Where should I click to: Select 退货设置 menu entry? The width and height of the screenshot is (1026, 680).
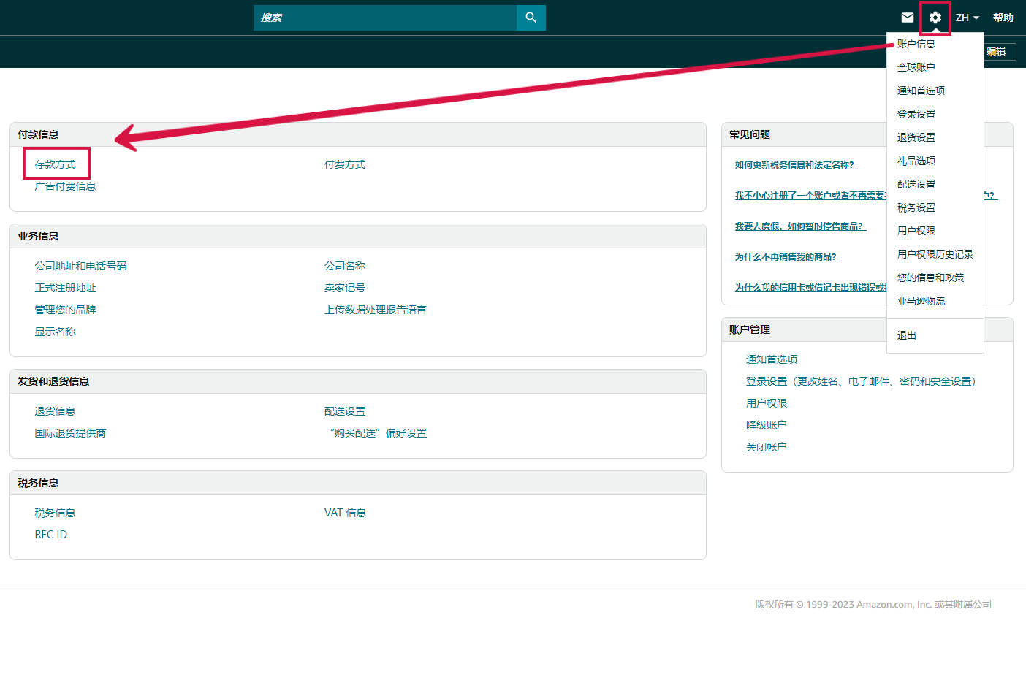pyautogui.click(x=916, y=137)
